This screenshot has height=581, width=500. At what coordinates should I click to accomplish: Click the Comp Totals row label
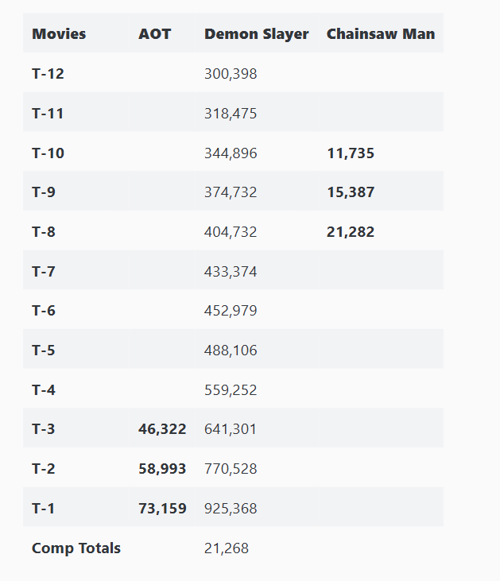[76, 548]
